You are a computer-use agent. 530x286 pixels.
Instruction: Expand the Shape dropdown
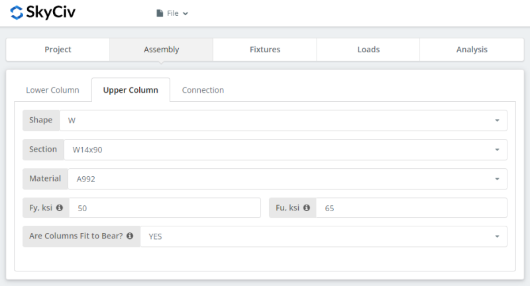point(283,120)
